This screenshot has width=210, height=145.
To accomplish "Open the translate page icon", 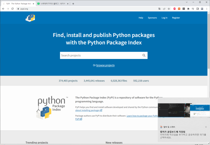I will tap(159, 9).
